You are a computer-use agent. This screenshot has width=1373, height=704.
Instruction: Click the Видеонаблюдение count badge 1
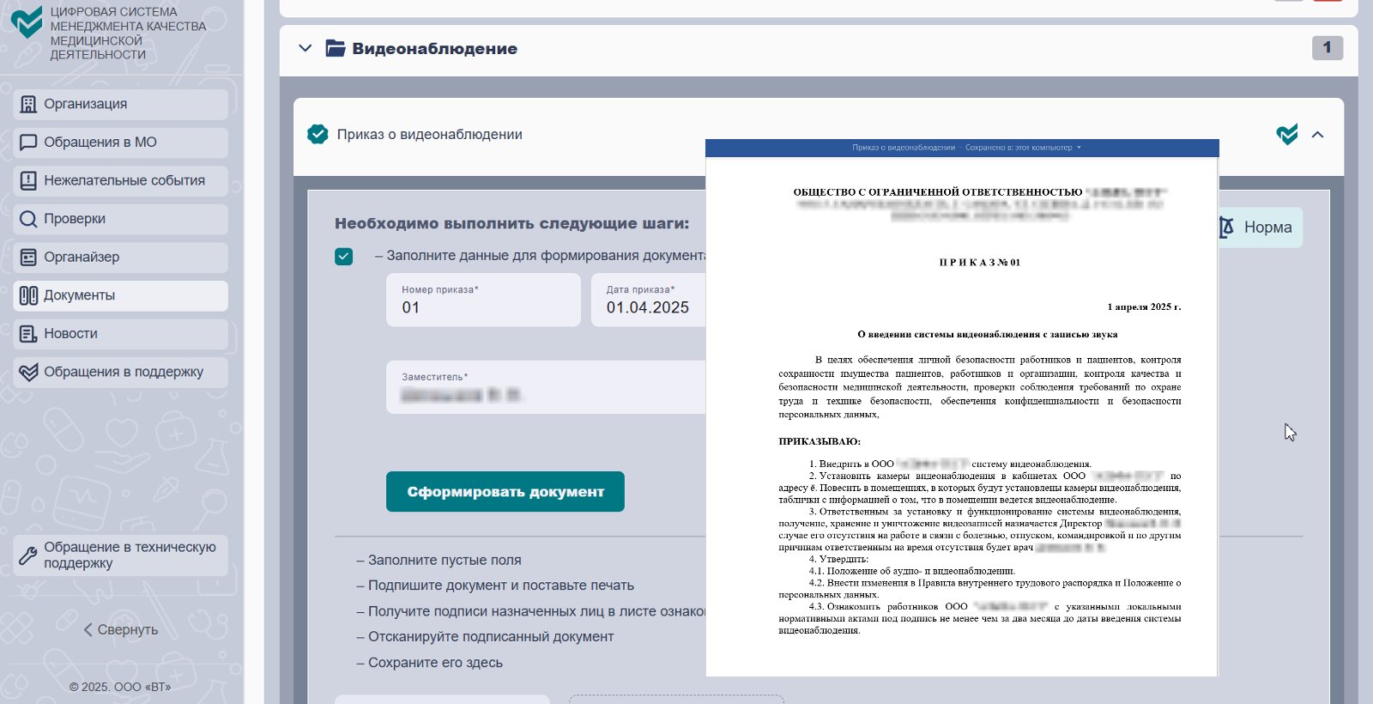1327,48
